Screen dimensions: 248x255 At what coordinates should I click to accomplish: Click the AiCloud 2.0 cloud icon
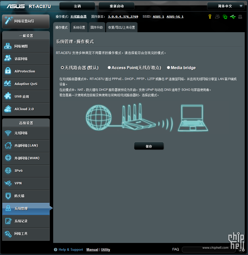coord(8,109)
